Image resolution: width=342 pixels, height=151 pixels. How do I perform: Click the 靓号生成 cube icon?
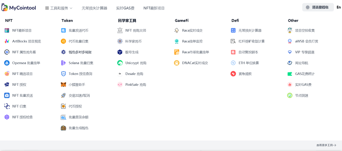tap(120, 52)
